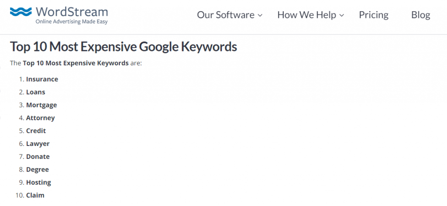Select the Donate keyword list item
The height and width of the screenshot is (206, 447).
pyautogui.click(x=38, y=156)
